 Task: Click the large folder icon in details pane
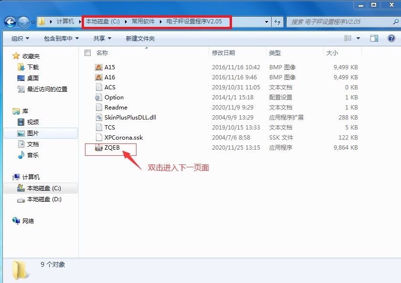pos(20,270)
